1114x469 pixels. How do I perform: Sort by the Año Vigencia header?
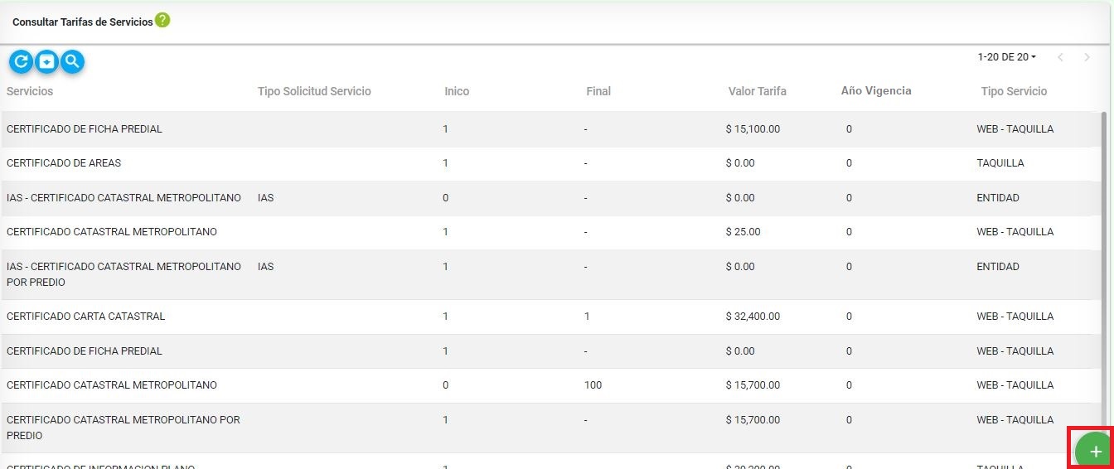[x=876, y=91]
